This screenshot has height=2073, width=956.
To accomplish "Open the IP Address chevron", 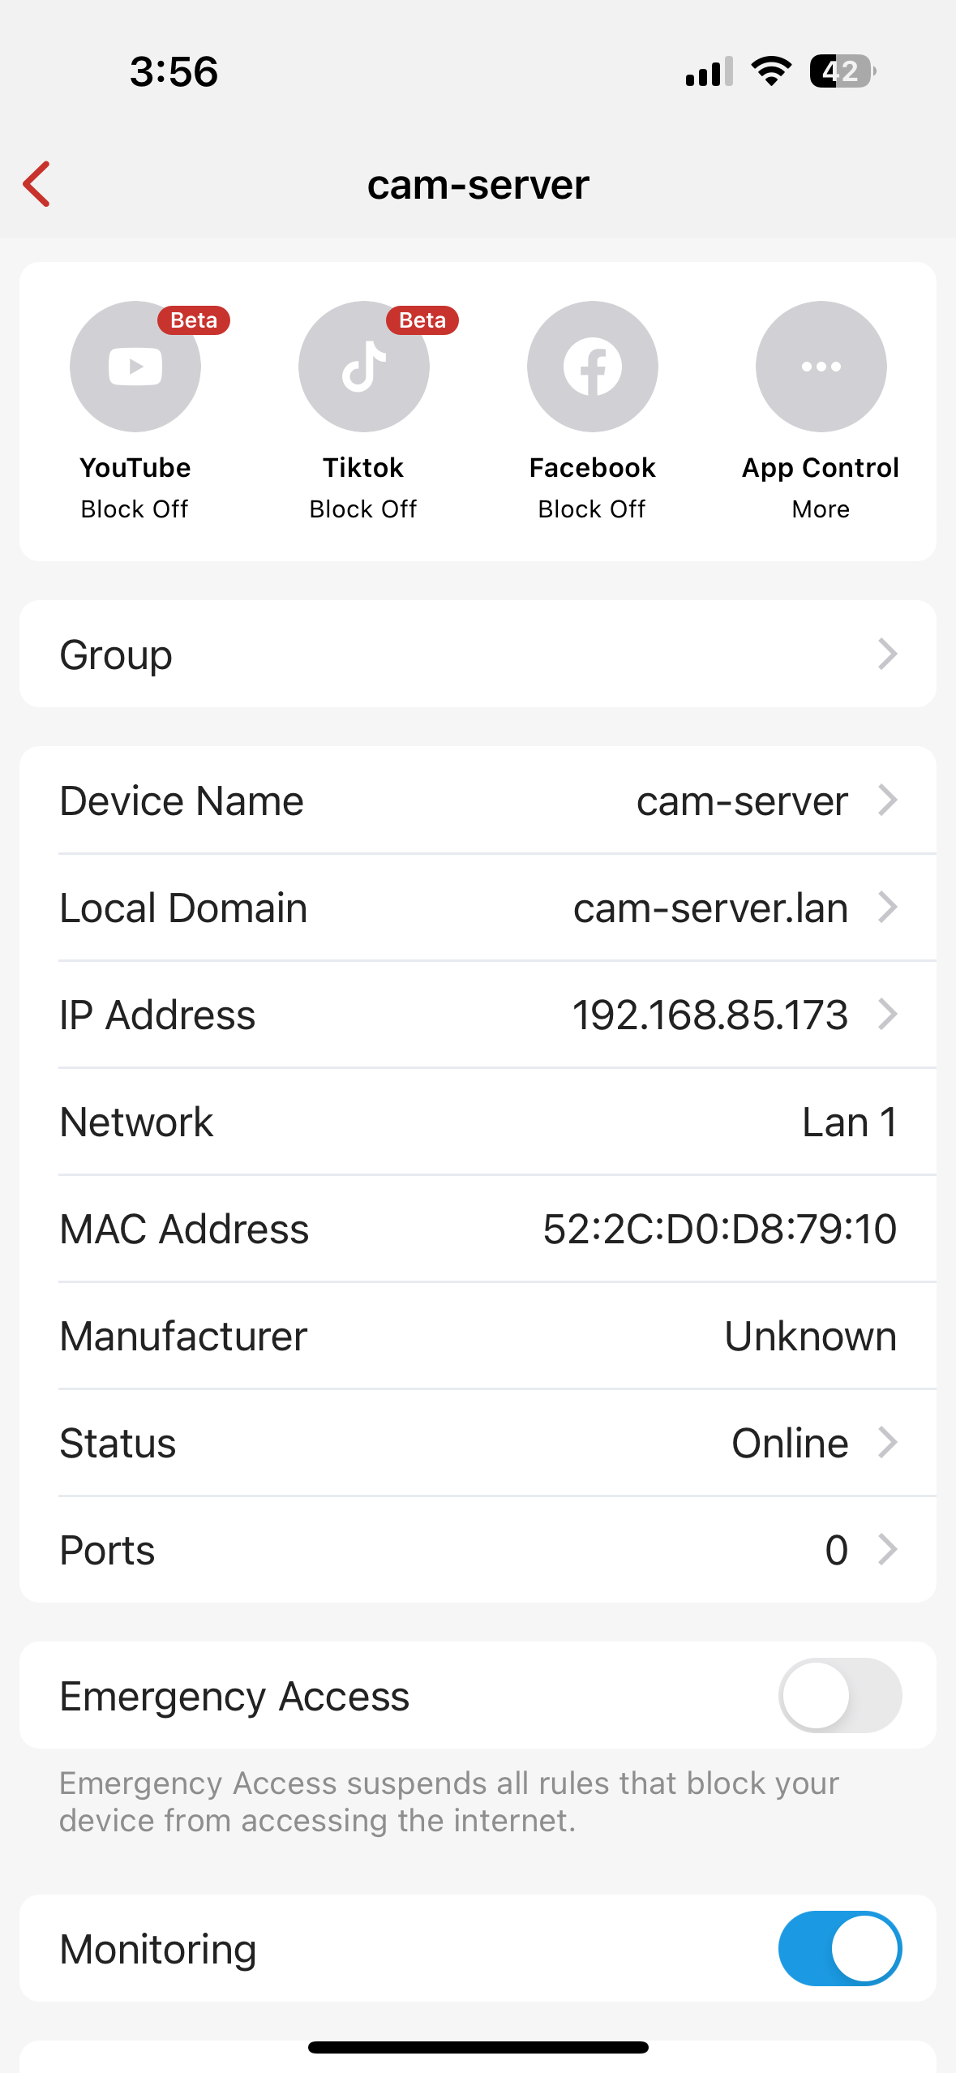I will [x=888, y=1014].
